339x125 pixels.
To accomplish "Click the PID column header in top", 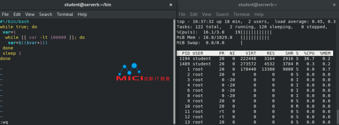I will [186, 53].
